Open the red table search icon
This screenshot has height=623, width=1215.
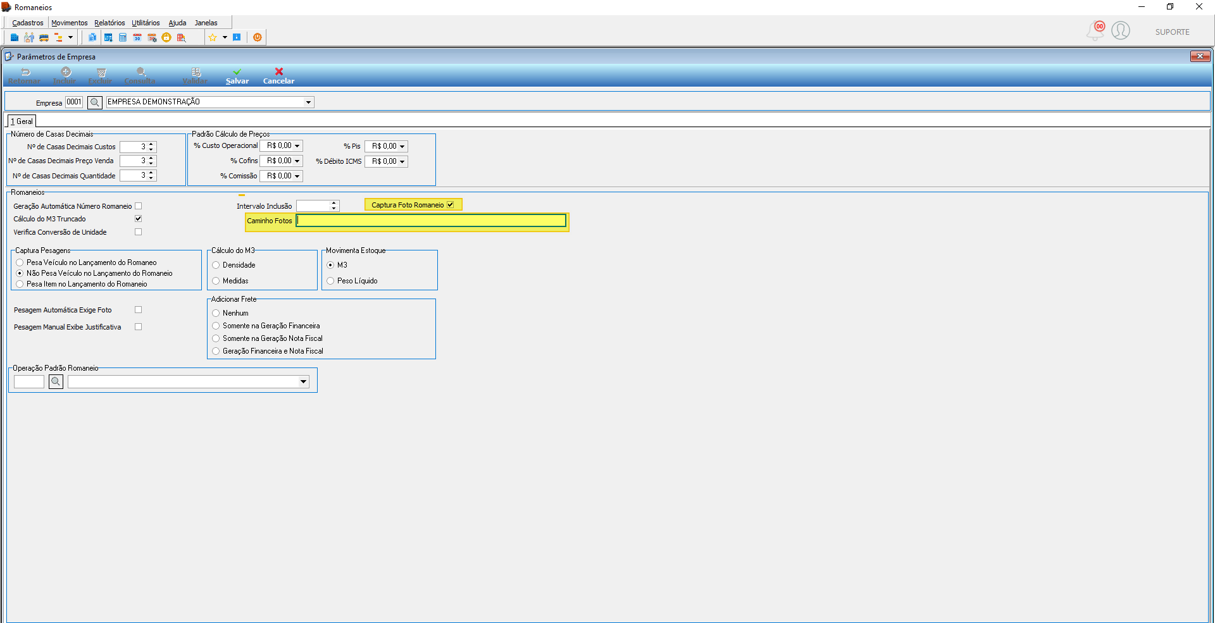181,37
